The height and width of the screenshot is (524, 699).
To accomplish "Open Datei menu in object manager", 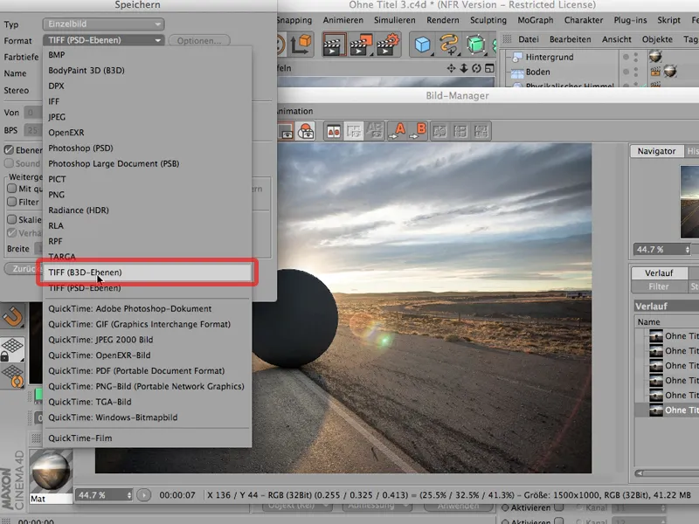I will coord(529,39).
